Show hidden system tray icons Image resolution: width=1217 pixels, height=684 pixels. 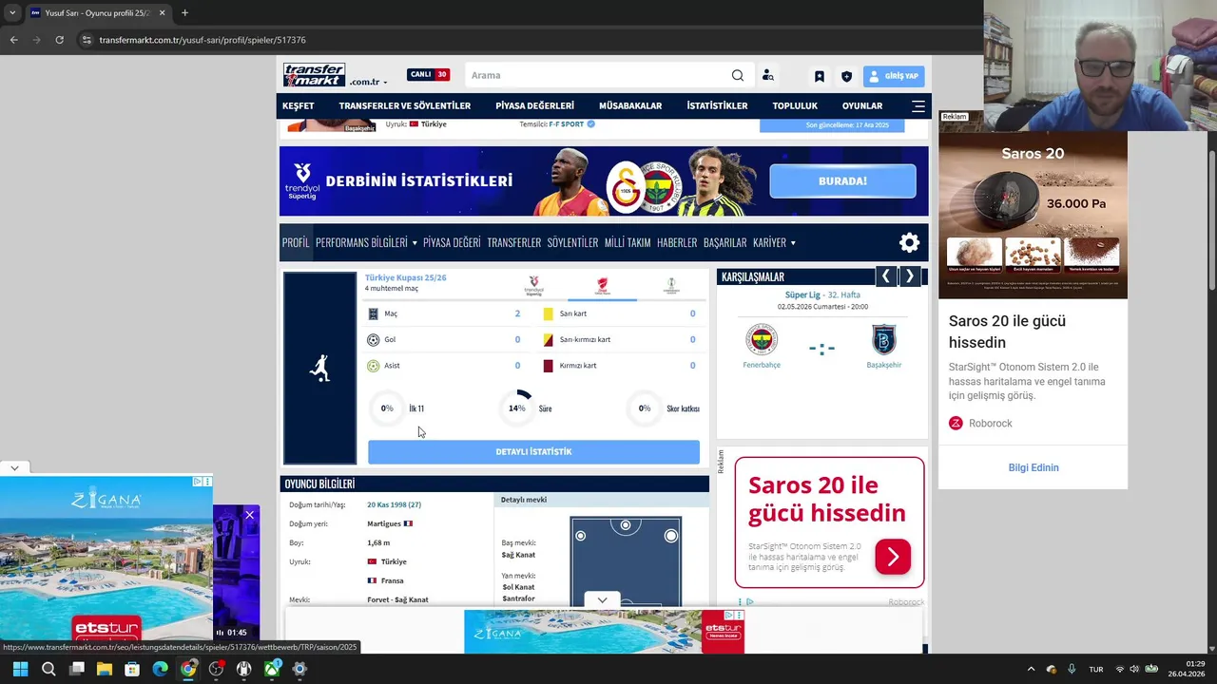pos(1031,669)
